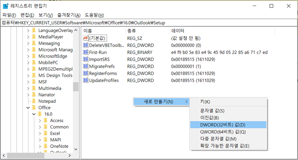298x160 pixels.
Task: Select the First-Run value data cell
Action: click(219, 52)
